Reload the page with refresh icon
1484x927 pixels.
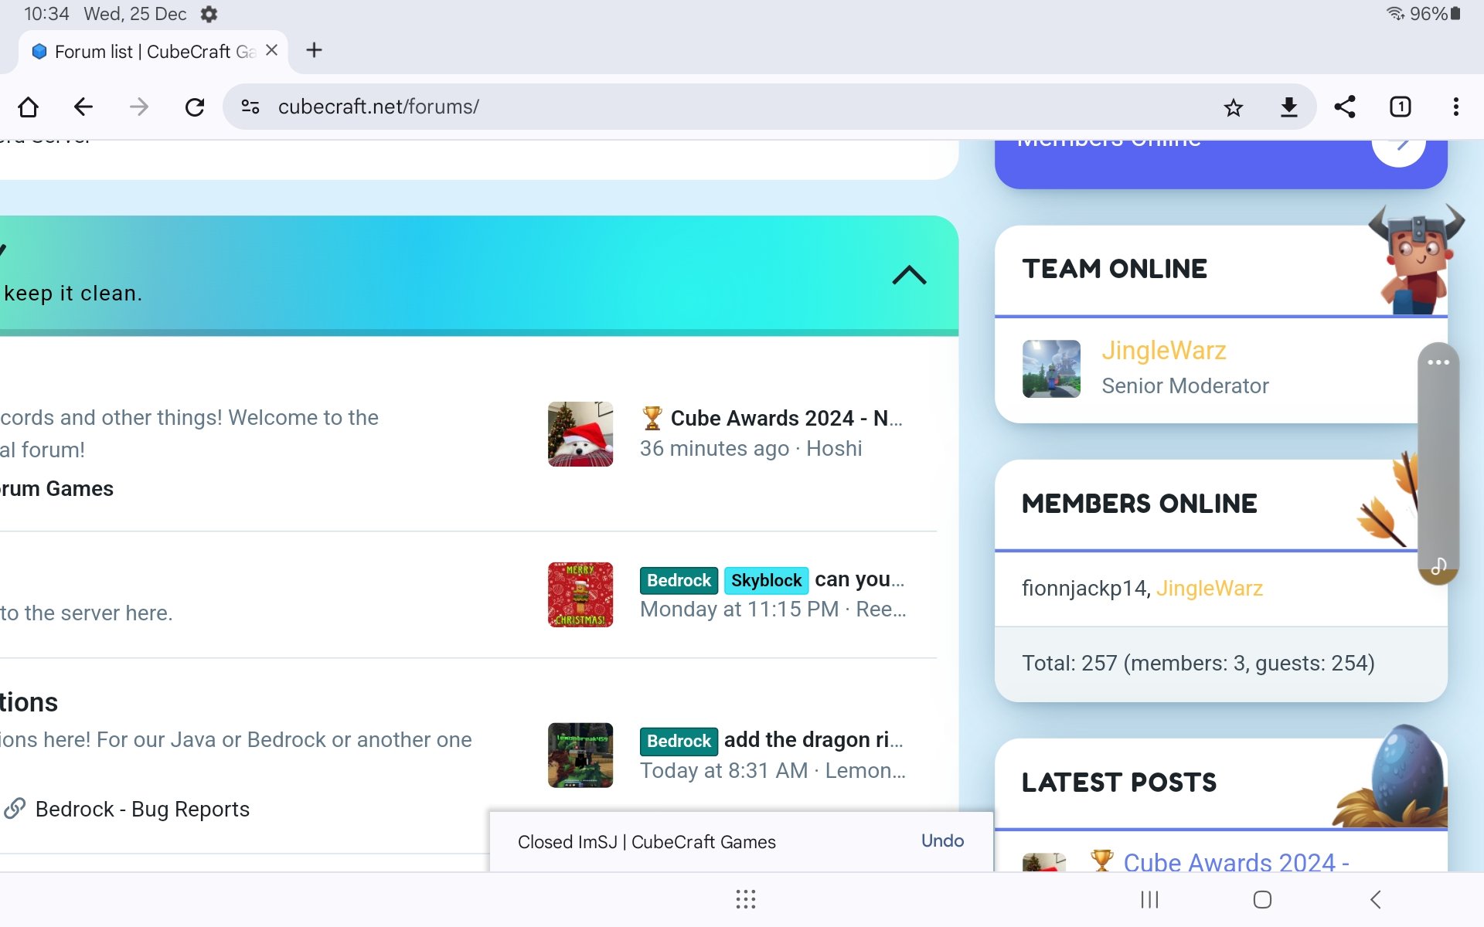pos(195,107)
